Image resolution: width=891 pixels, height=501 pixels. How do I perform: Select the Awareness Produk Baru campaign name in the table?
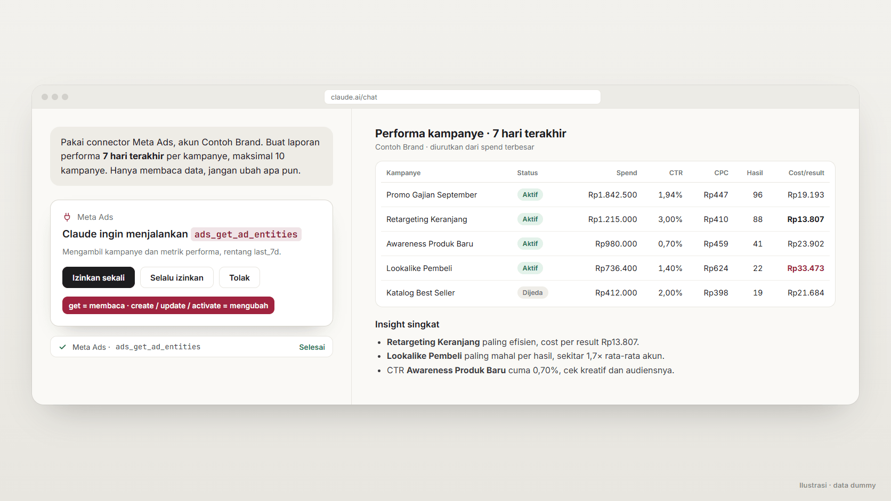coord(430,244)
